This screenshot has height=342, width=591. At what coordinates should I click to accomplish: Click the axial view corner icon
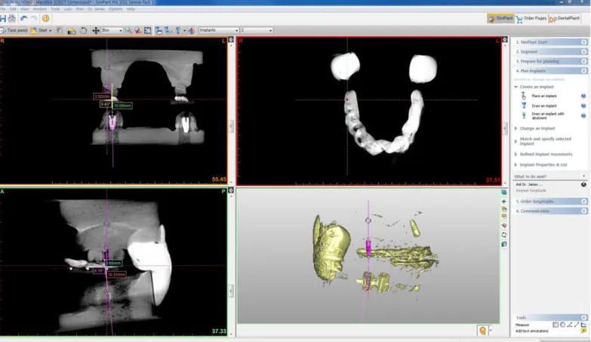click(505, 39)
